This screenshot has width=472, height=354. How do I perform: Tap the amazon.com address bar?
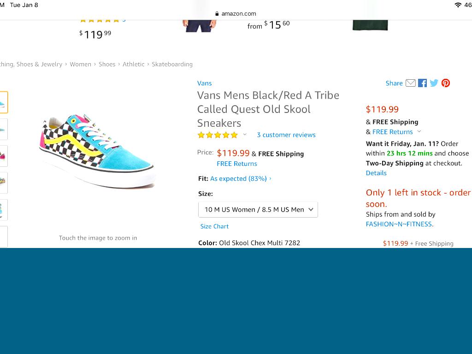pyautogui.click(x=236, y=13)
